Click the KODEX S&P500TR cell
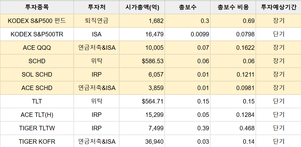This screenshot has height=147, width=301. click(x=37, y=34)
